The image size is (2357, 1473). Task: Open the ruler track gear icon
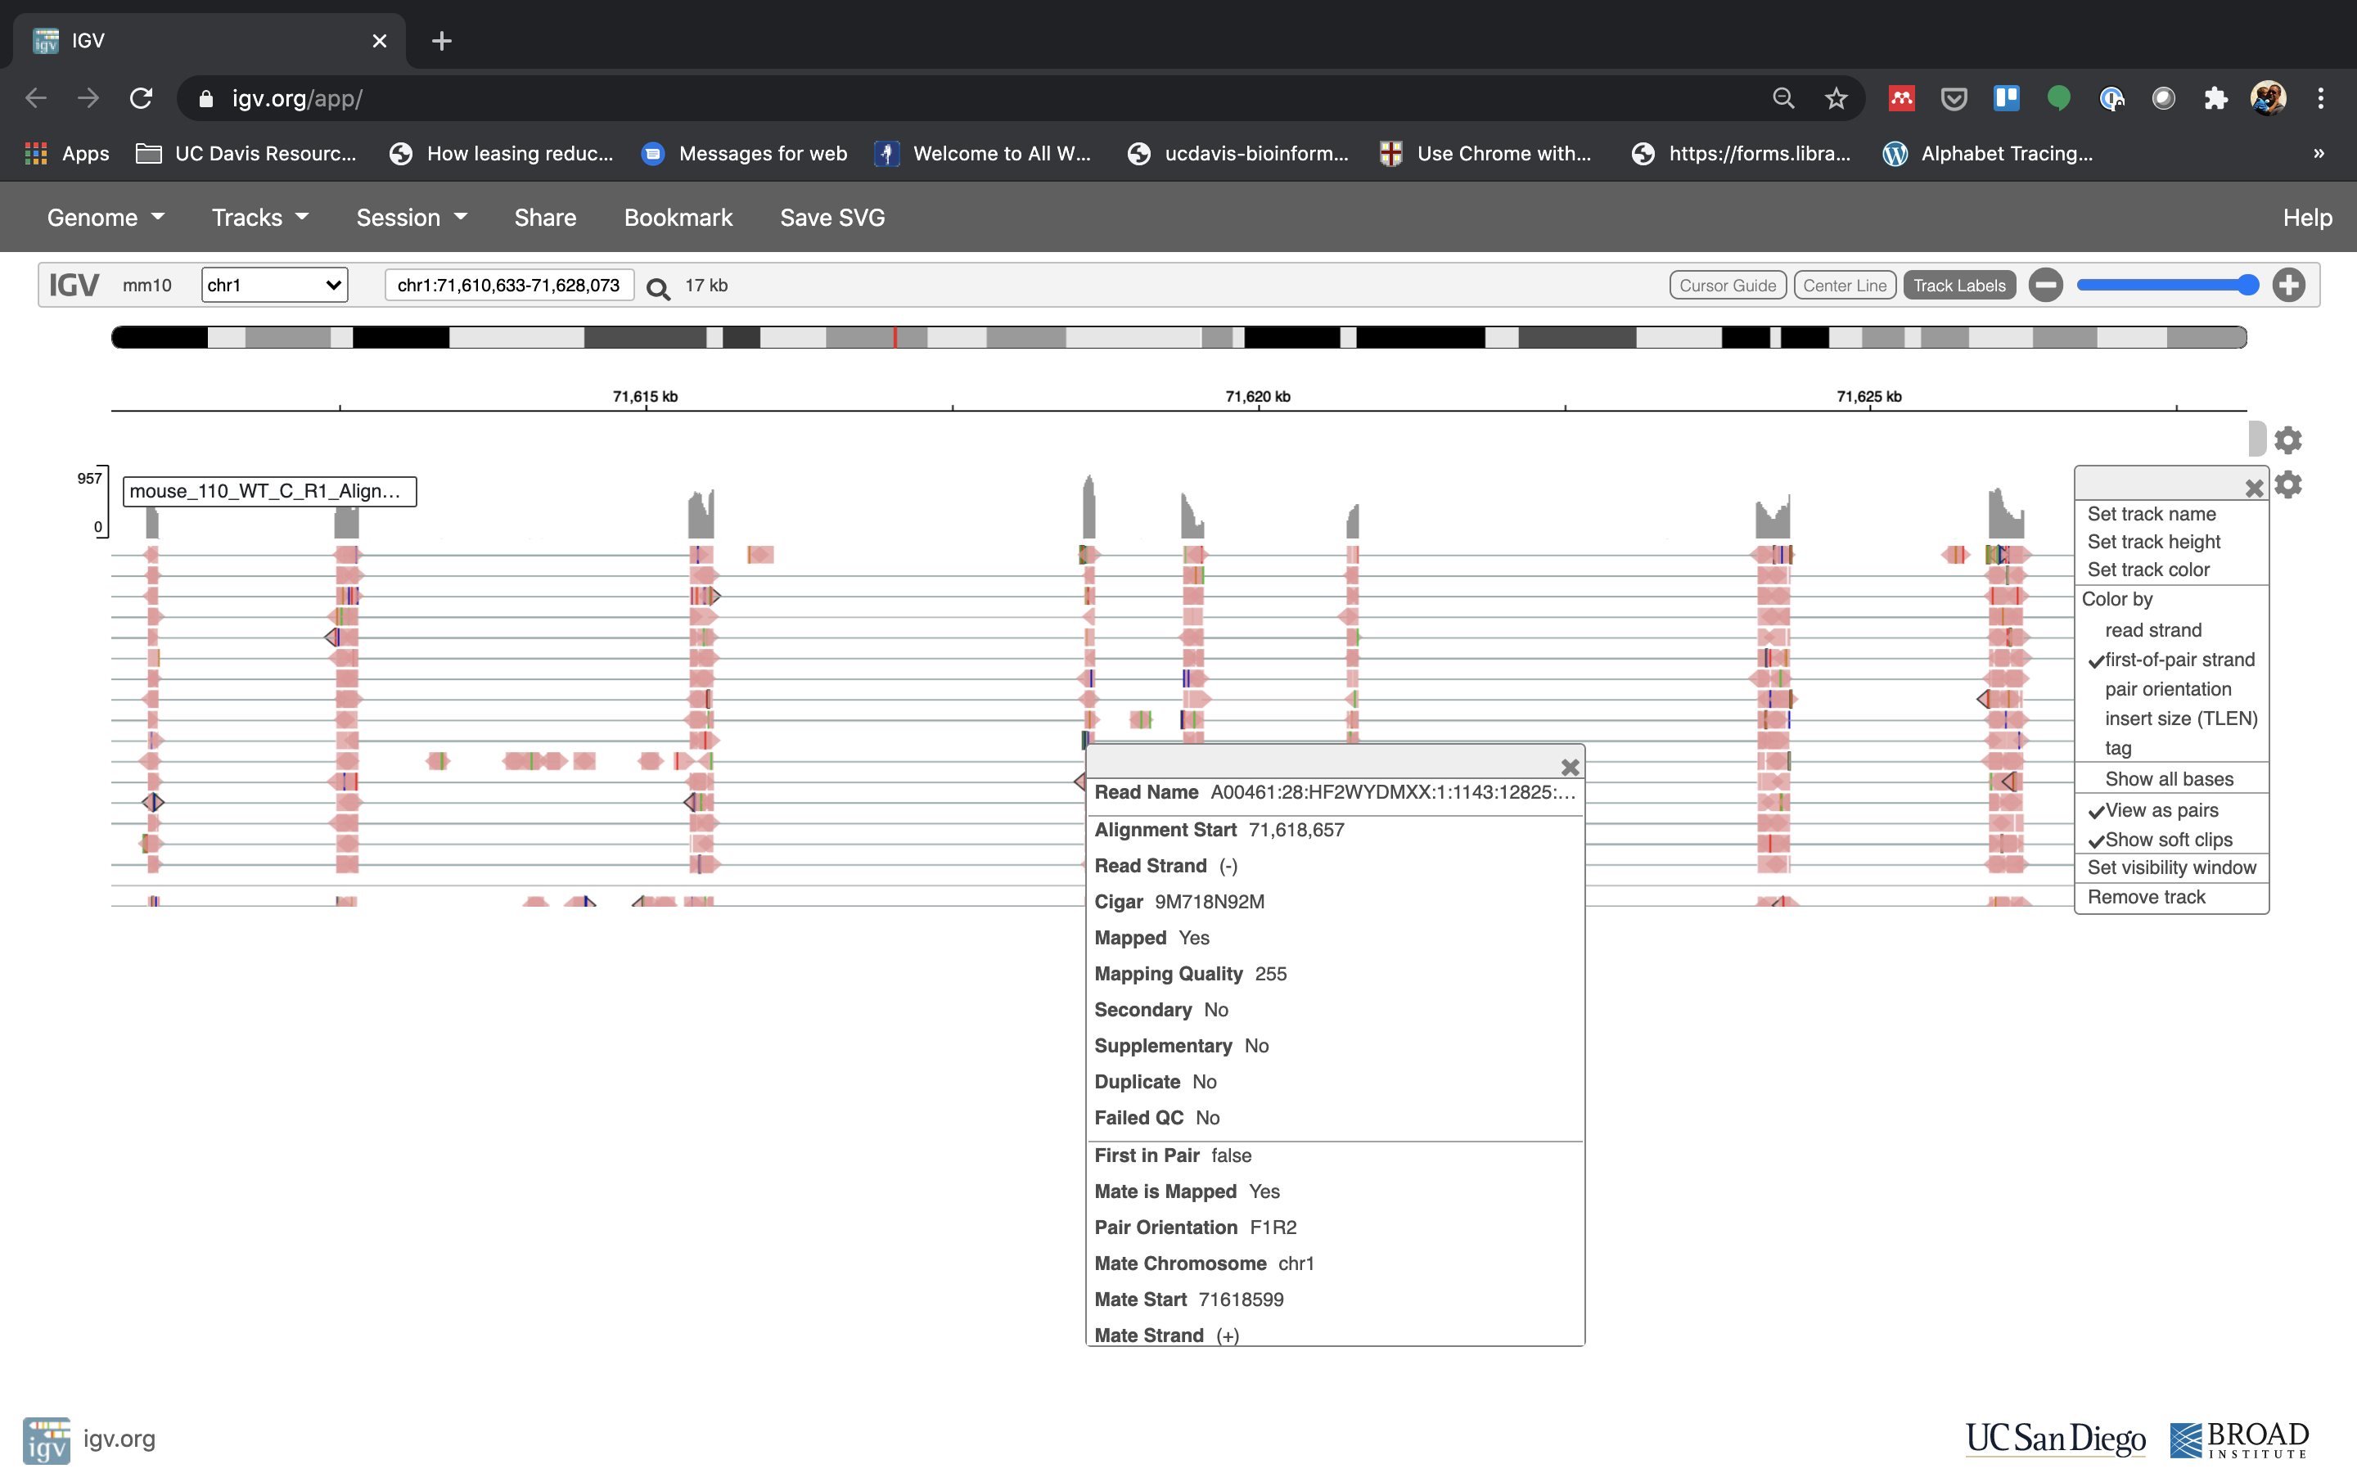pyautogui.click(x=2288, y=440)
